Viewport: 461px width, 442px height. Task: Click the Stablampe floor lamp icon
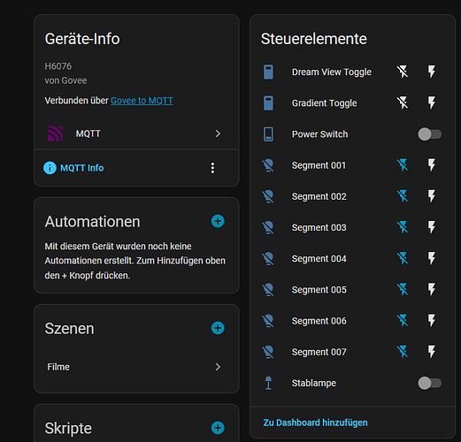tap(268, 383)
